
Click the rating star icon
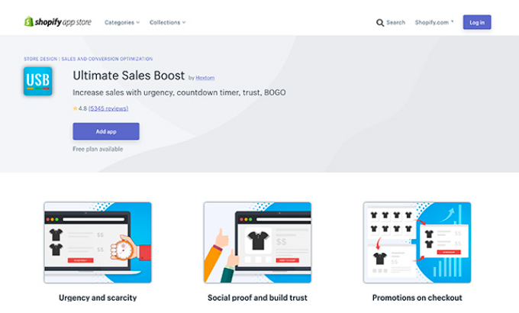(x=75, y=108)
